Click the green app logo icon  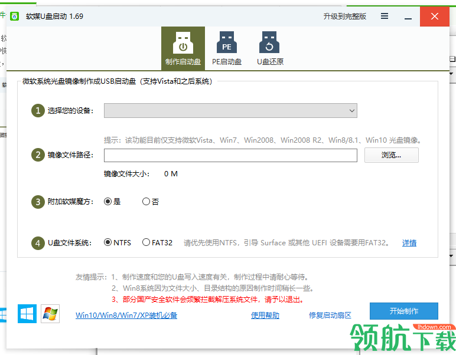[x=15, y=17]
